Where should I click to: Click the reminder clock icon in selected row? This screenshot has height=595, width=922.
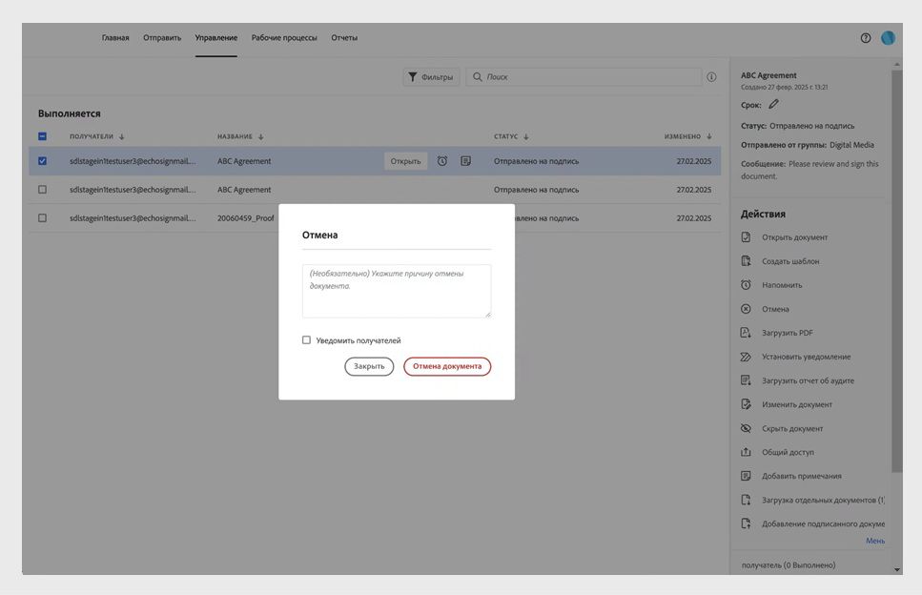pos(442,161)
